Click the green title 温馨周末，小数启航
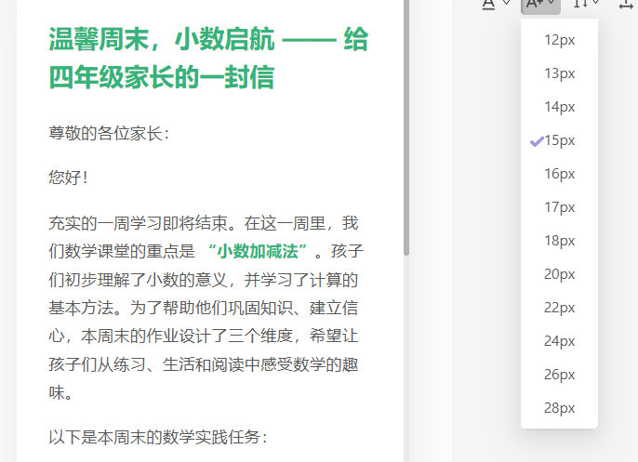 [208, 58]
